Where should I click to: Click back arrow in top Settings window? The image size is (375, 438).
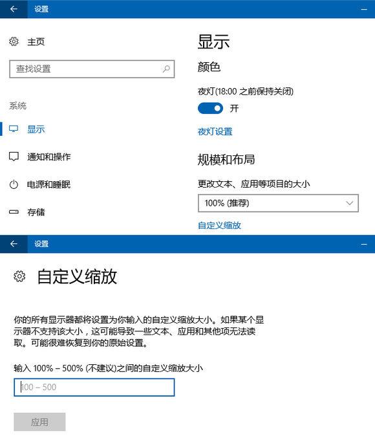(x=14, y=9)
